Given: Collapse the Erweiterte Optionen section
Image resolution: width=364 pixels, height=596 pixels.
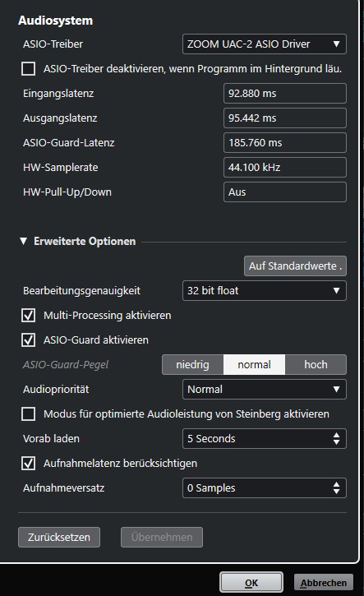Looking at the screenshot, I should point(24,242).
